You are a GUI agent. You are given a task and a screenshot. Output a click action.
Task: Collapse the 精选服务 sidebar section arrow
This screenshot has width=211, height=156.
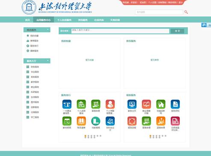pos(48,30)
